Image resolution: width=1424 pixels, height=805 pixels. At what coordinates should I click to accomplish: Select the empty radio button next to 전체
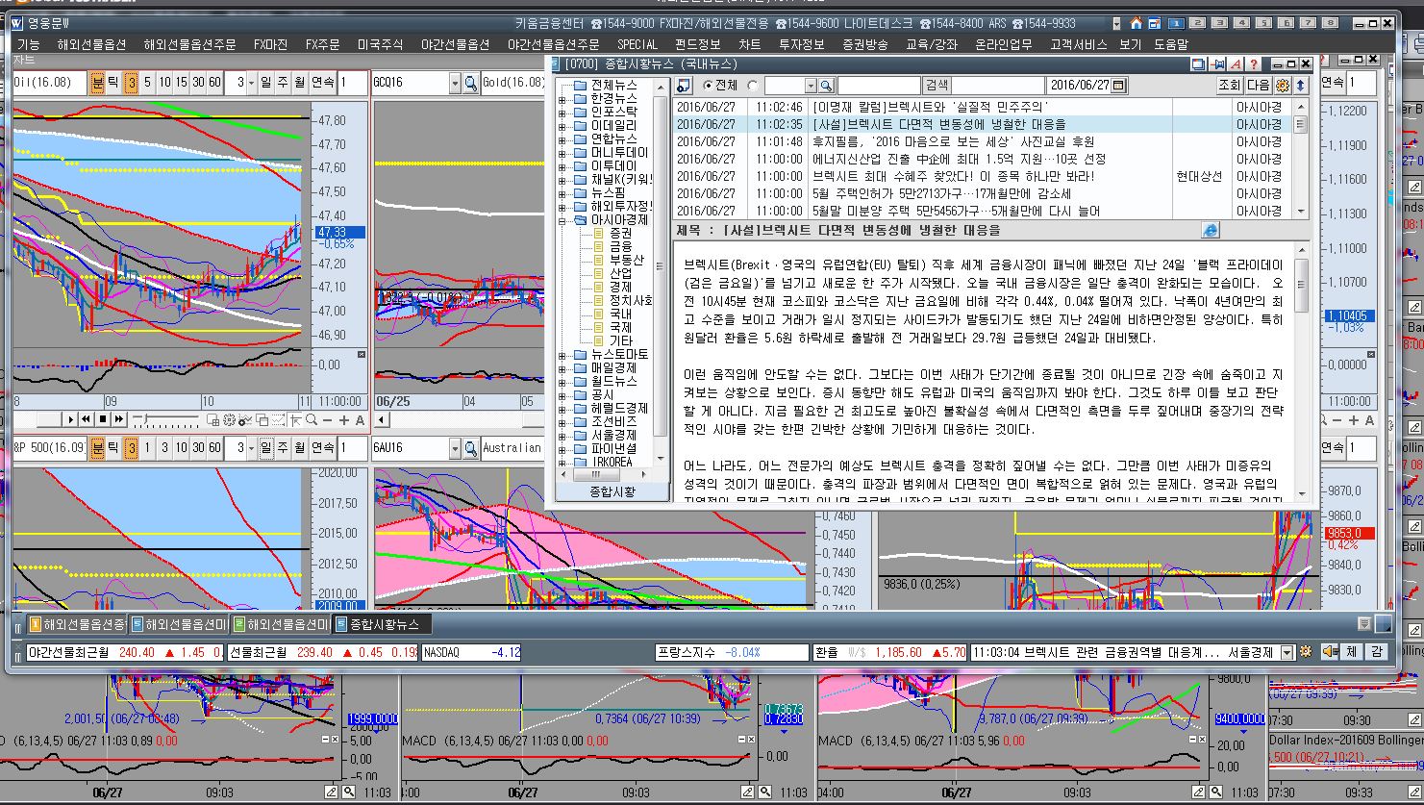752,86
